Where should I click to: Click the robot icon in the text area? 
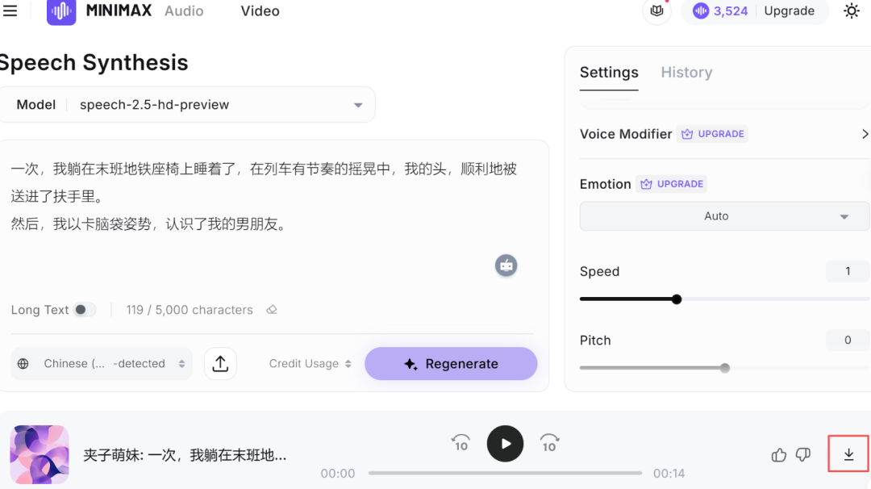[x=506, y=265]
